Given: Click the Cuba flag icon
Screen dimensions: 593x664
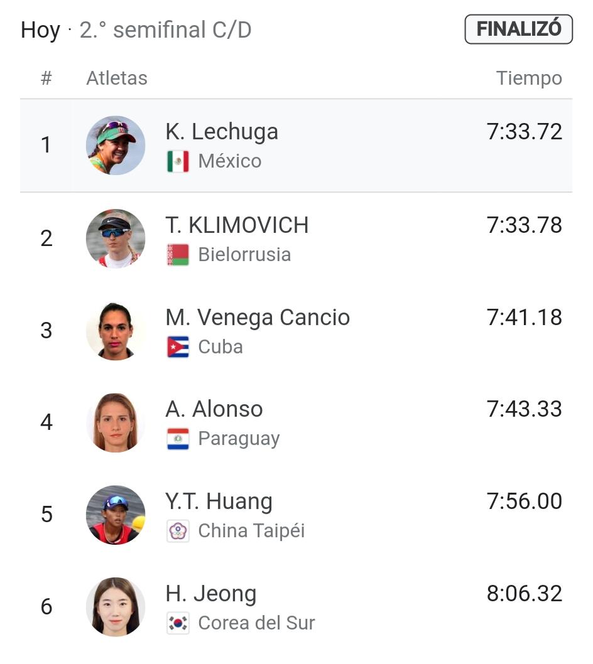Looking at the screenshot, I should click(178, 347).
